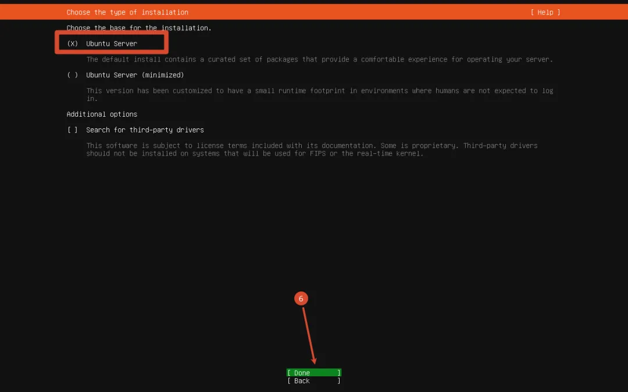Click the 'Choose the base for the installation.' text
The height and width of the screenshot is (392, 628).
coord(139,28)
